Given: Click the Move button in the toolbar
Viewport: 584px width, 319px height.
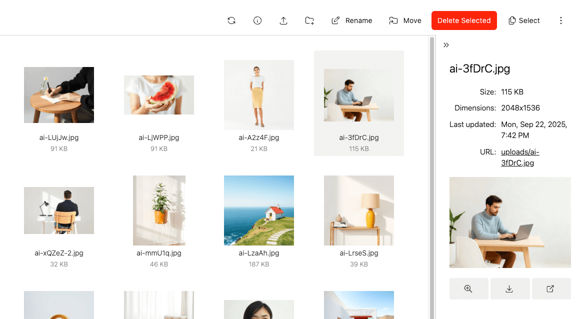Looking at the screenshot, I should coord(405,20).
